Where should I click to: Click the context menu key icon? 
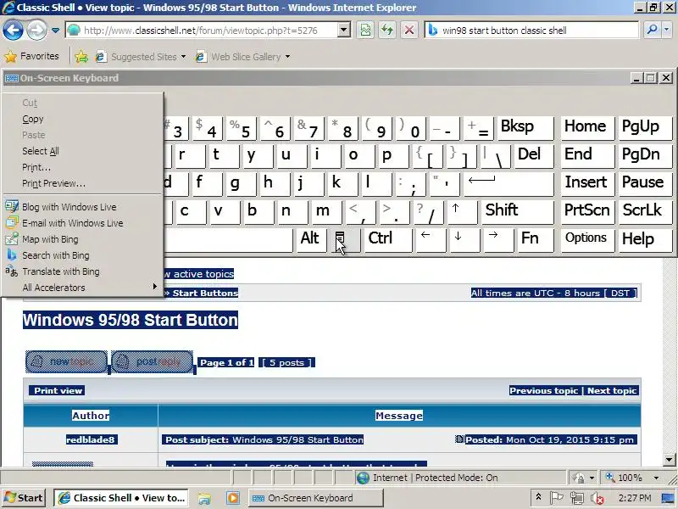point(345,240)
